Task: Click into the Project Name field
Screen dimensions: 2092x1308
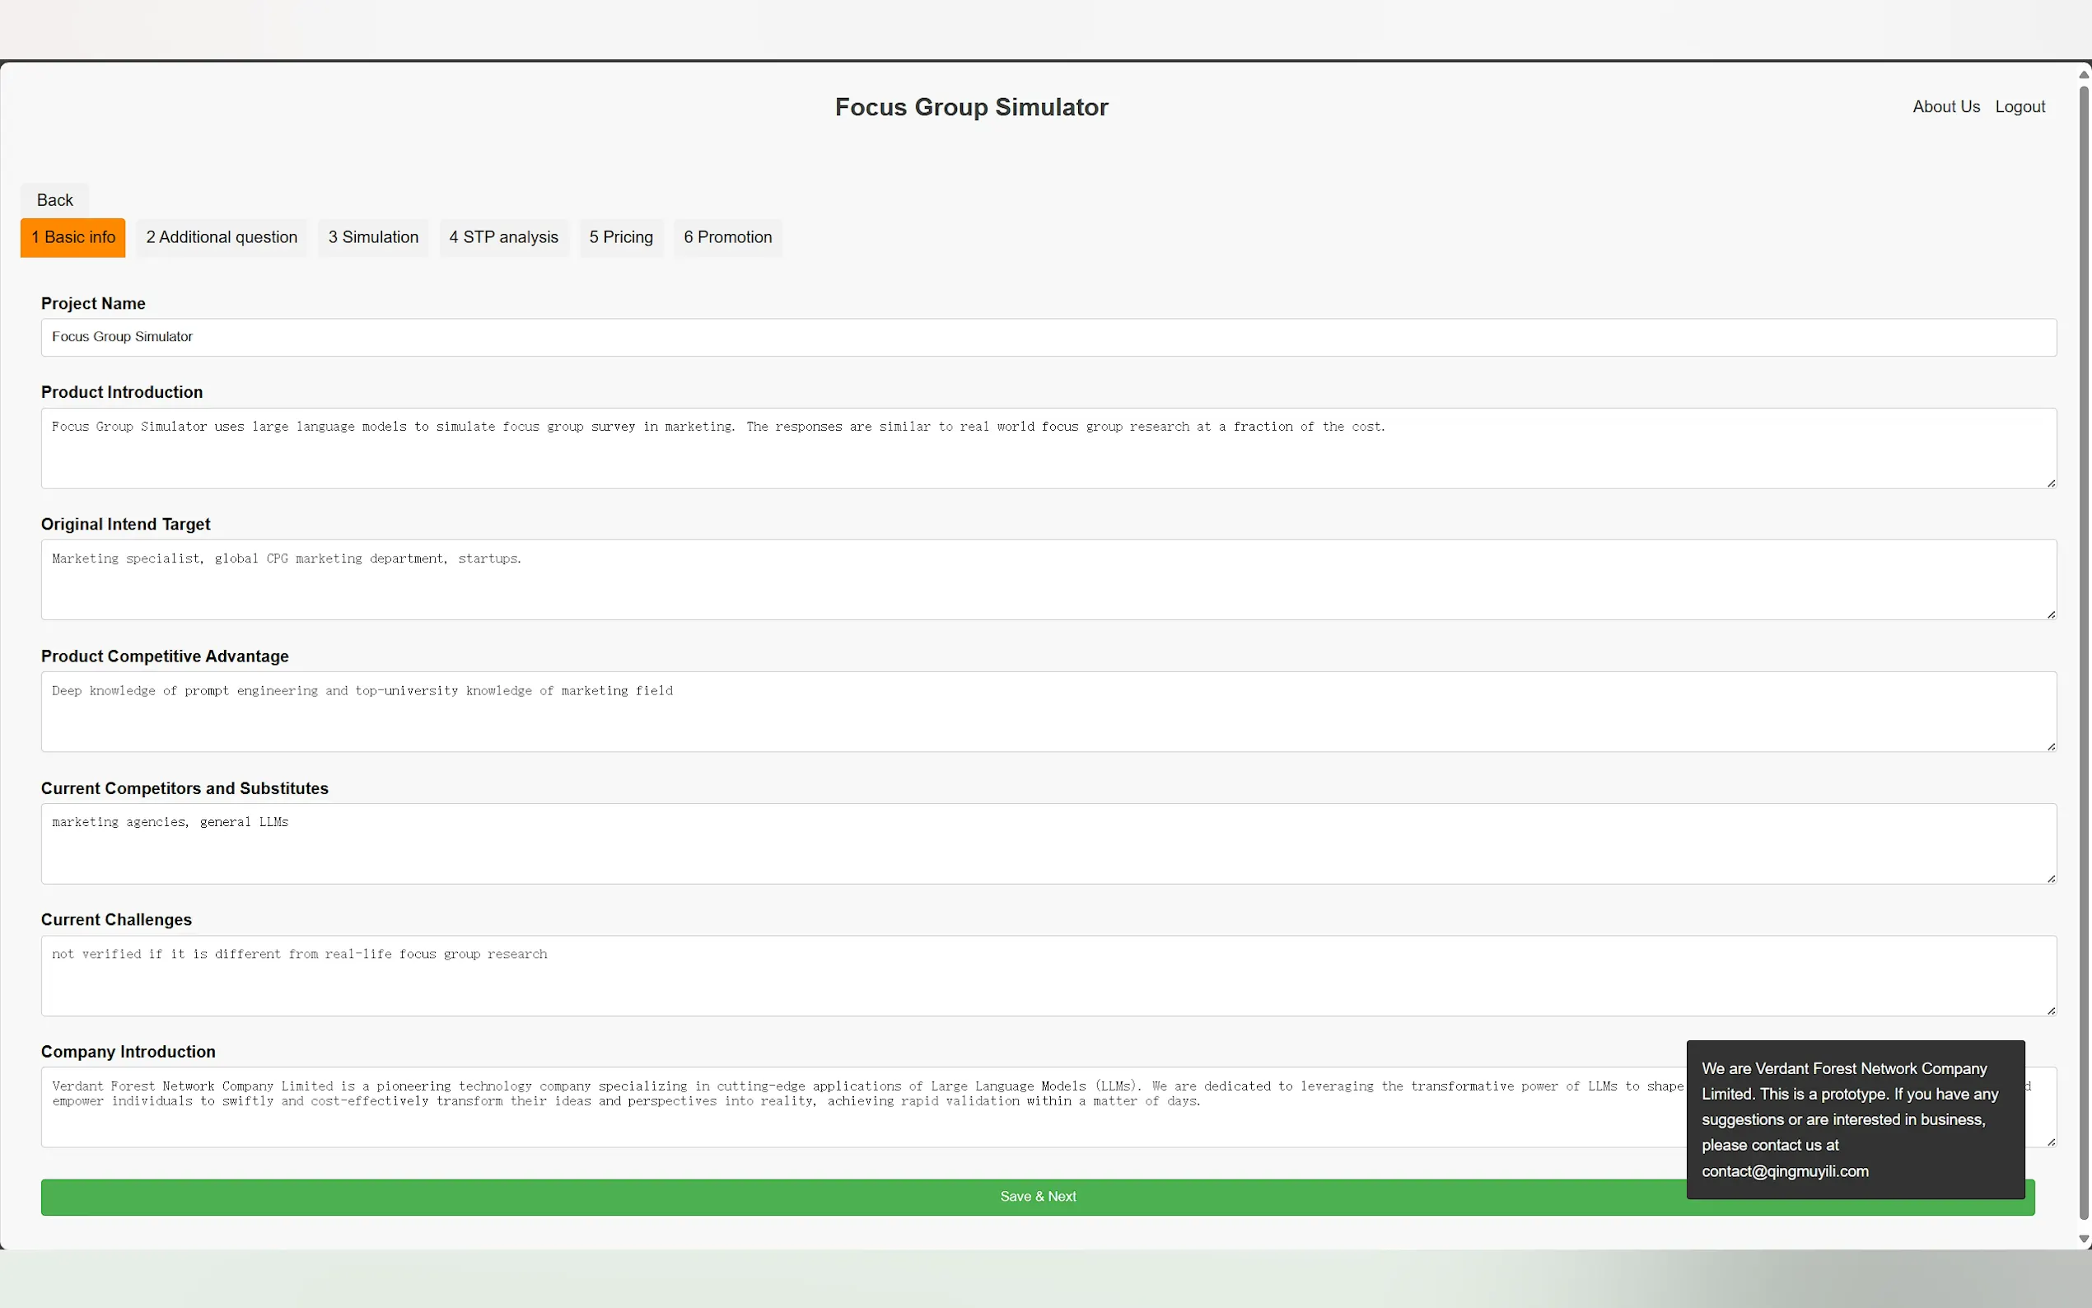Action: (x=1048, y=338)
